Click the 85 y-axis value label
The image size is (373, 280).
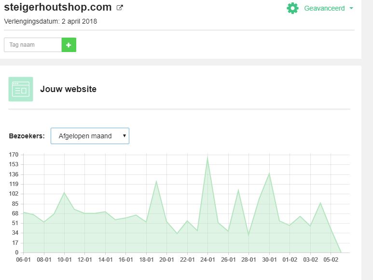15,204
